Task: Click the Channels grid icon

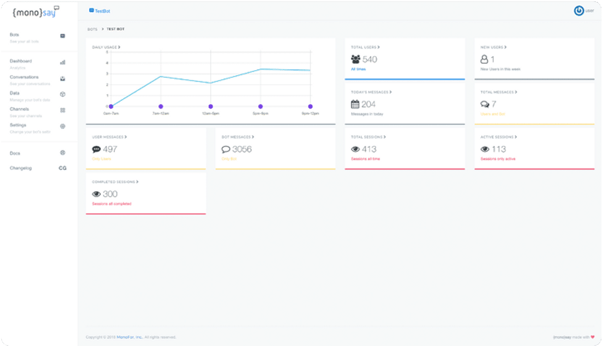Action: coord(63,110)
